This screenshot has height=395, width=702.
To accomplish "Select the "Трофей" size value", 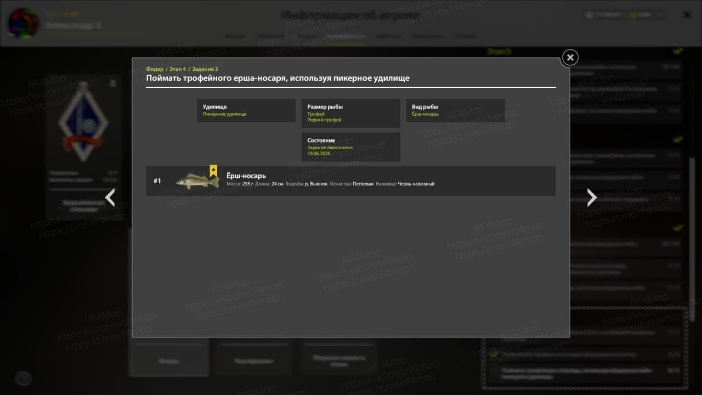I will [x=316, y=114].
